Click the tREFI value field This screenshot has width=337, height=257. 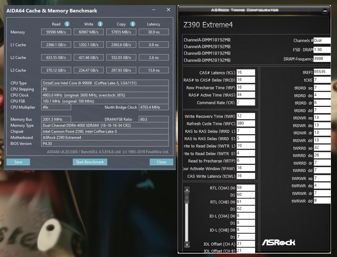click(322, 72)
